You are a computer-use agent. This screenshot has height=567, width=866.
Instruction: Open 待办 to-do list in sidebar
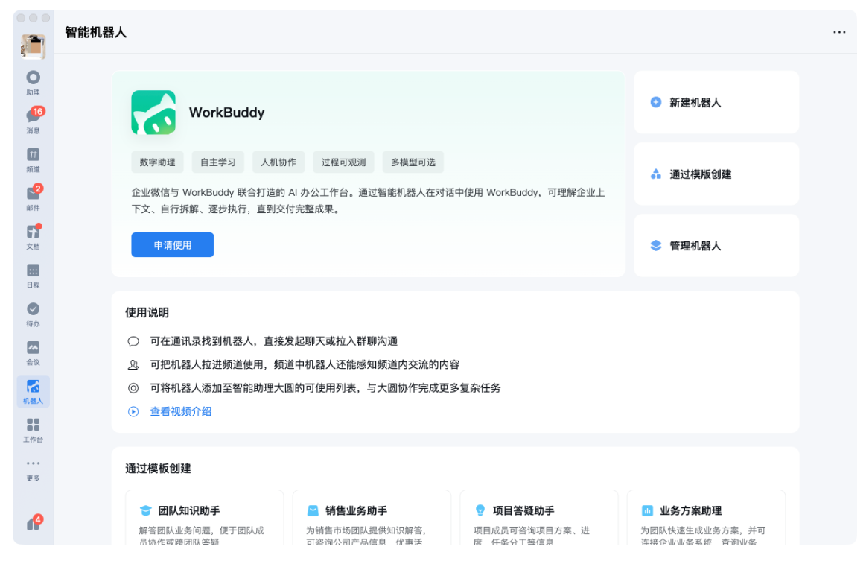tap(34, 314)
